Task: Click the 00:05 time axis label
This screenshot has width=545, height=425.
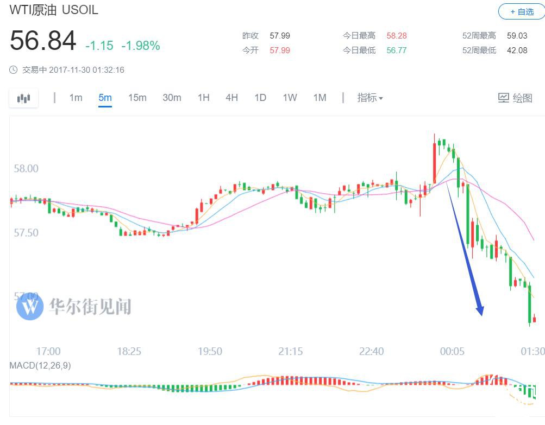Action: 452,351
